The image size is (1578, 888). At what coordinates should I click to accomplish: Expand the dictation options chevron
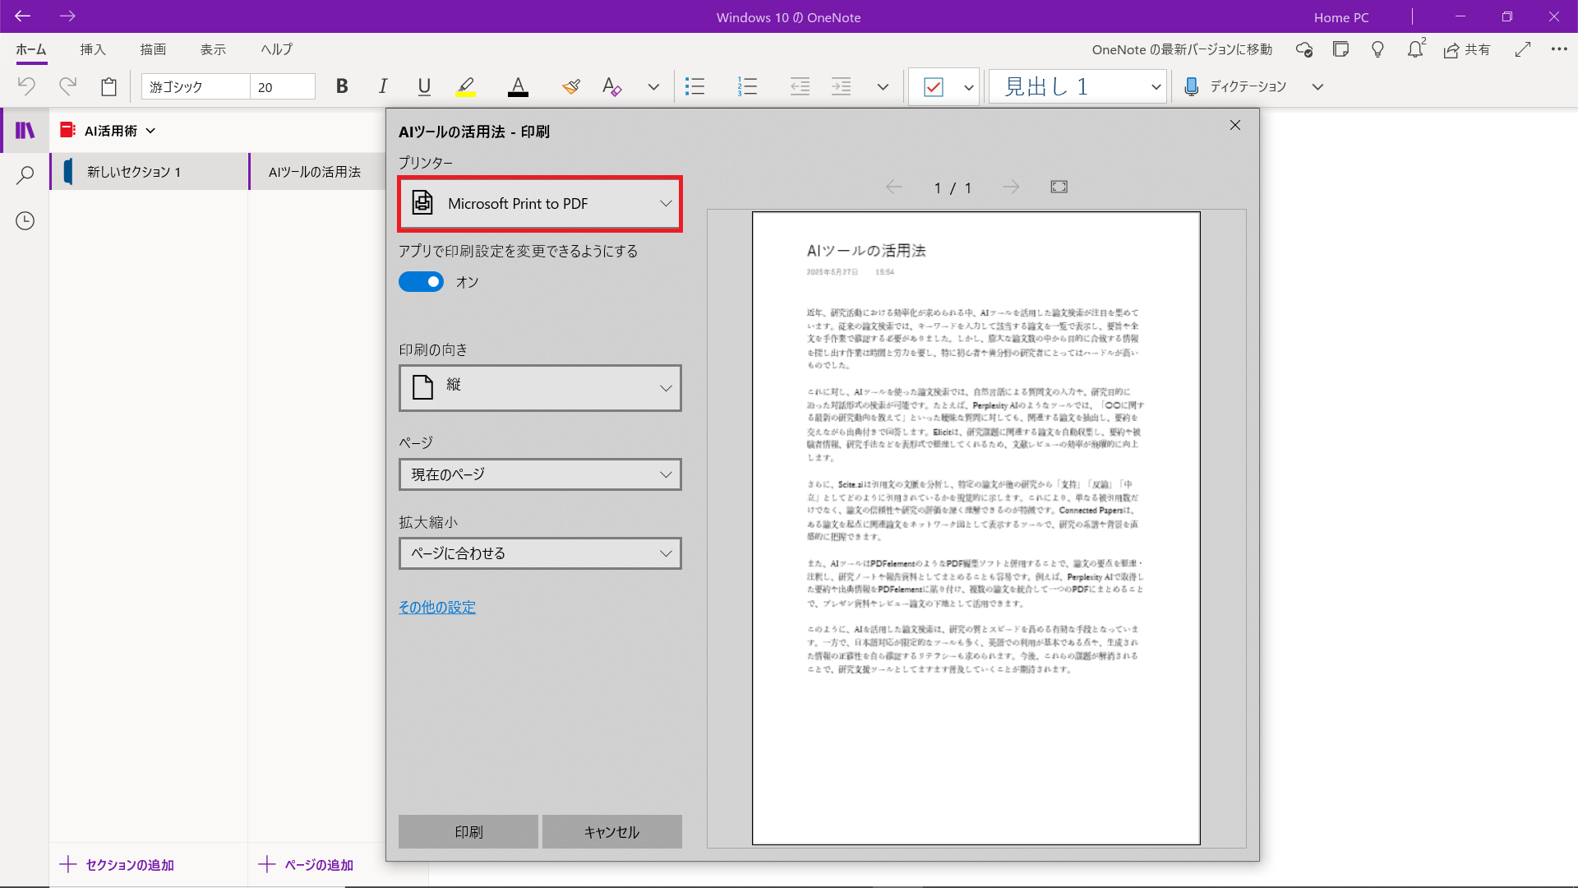tap(1317, 86)
